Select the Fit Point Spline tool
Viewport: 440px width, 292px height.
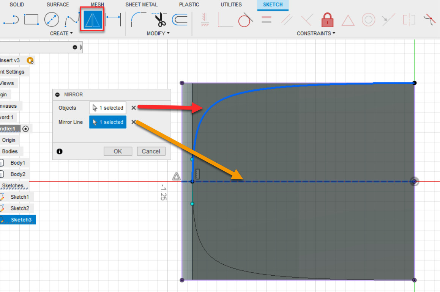coord(73,19)
